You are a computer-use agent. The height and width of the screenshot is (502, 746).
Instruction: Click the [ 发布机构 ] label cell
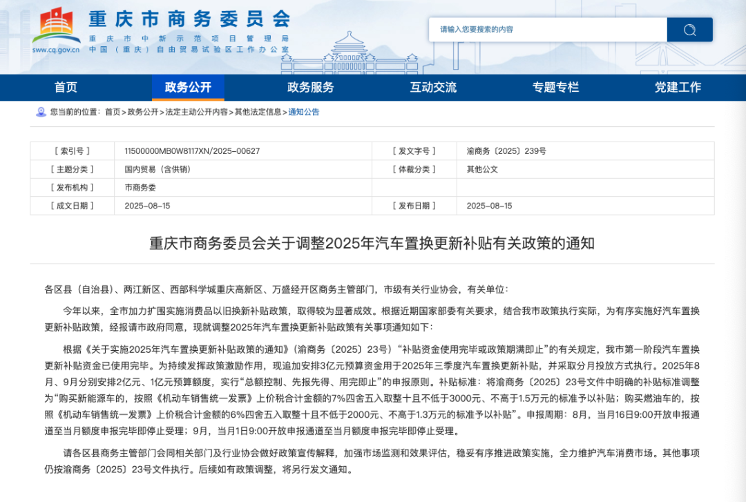(x=73, y=188)
